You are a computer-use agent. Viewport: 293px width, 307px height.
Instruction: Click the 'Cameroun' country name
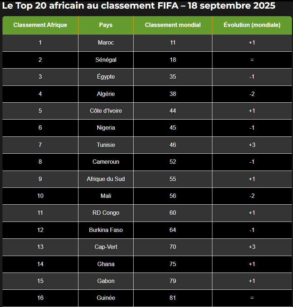coord(106,162)
